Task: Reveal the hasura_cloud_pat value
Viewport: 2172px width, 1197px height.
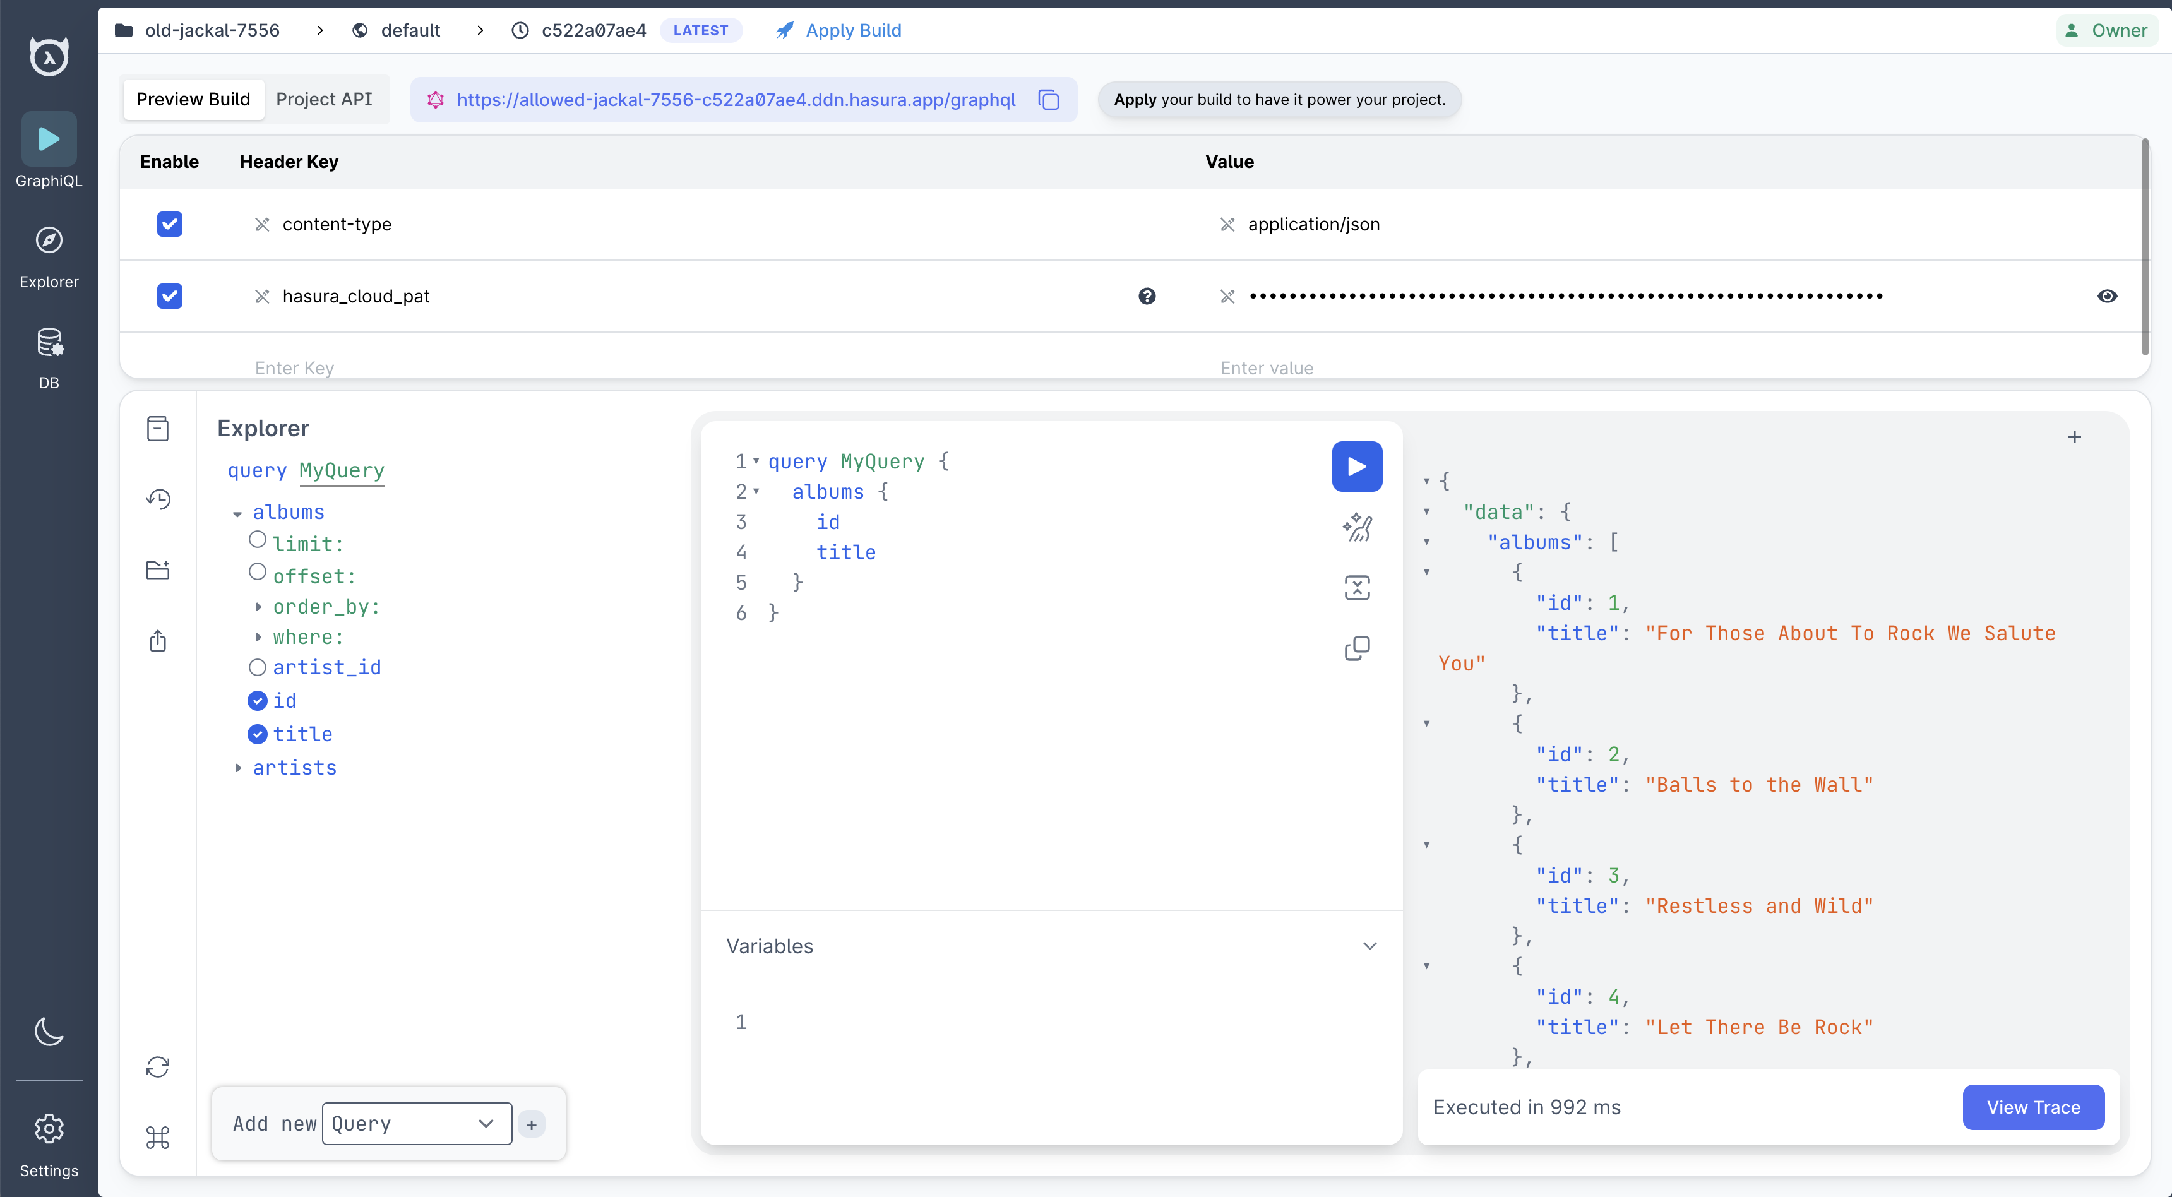Action: point(2106,296)
